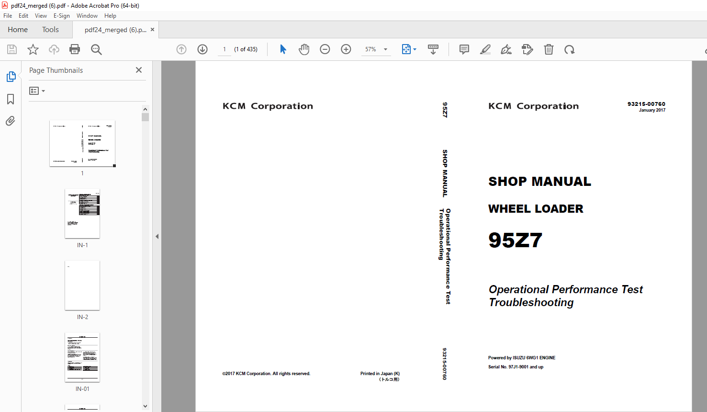Open the E-Sign menu

pos(62,16)
